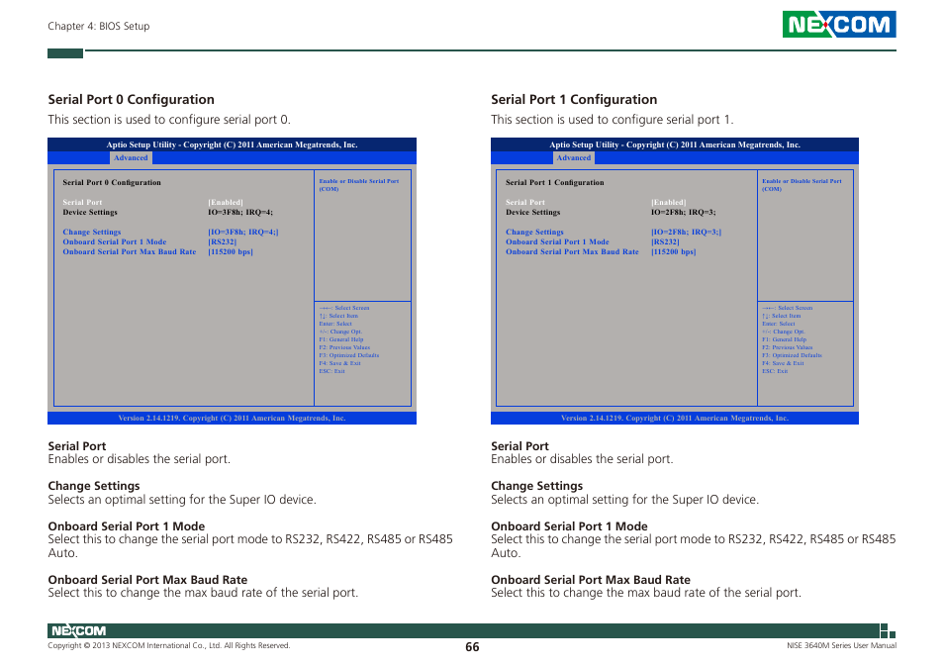The width and height of the screenshot is (944, 665).
Task: Open the [115200 bps] baud rate in the Serial Port 1 screen
Action: [674, 251]
